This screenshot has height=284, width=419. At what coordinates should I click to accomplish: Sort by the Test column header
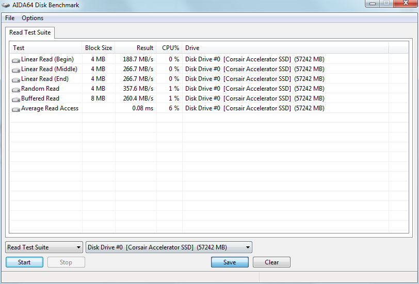pos(46,48)
